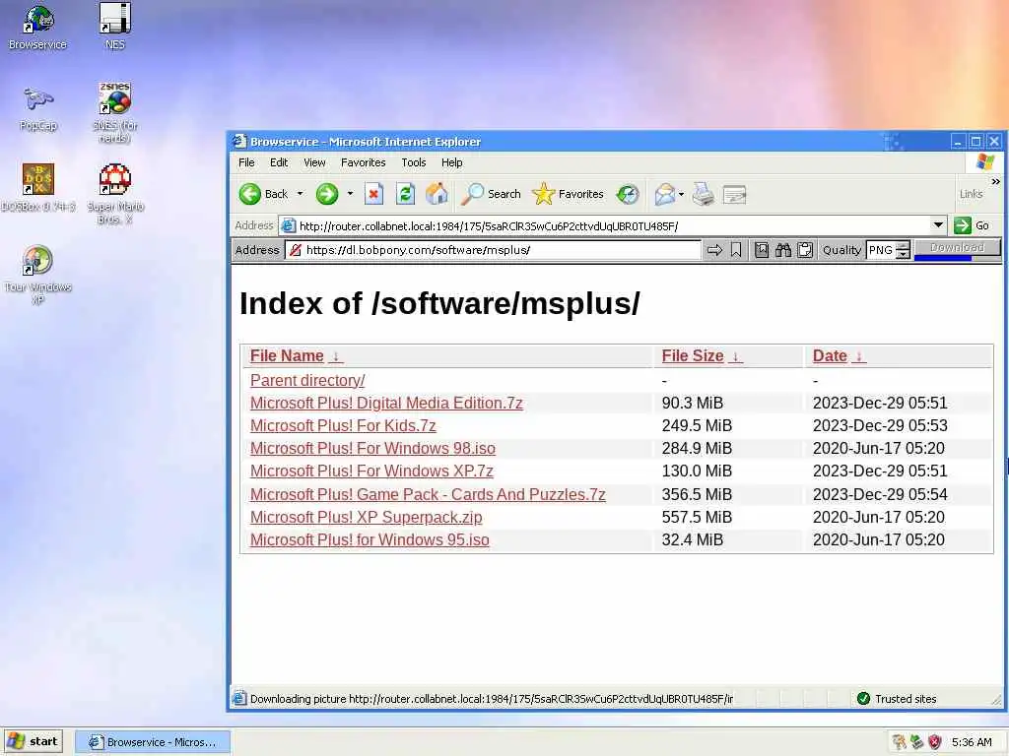
Task: Open the Forward button history dropdown arrow
Action: 350,194
